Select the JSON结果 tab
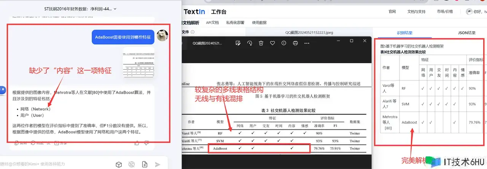 point(466,33)
